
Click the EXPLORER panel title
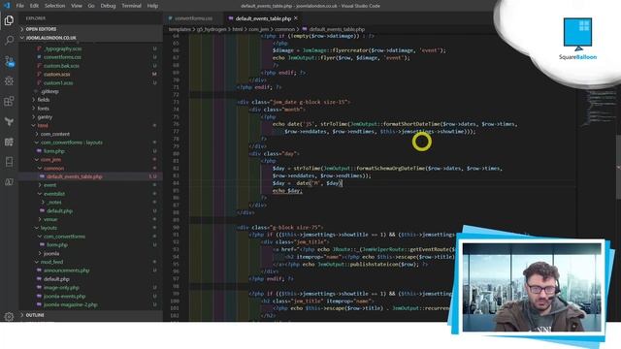coord(36,18)
